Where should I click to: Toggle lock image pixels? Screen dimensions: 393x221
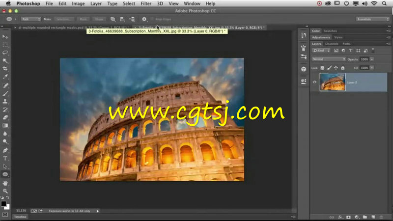point(329,68)
